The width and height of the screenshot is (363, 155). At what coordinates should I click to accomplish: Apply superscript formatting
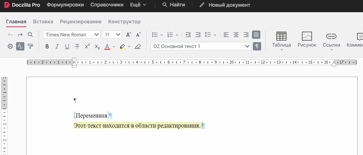[87, 46]
